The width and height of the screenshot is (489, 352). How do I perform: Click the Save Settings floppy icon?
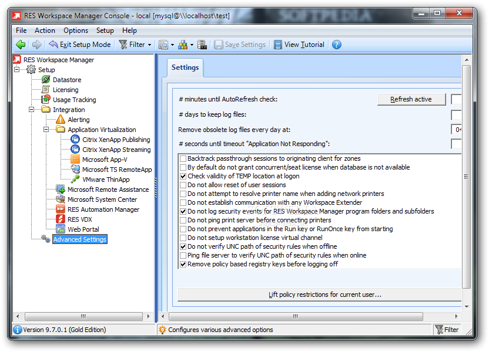click(219, 45)
